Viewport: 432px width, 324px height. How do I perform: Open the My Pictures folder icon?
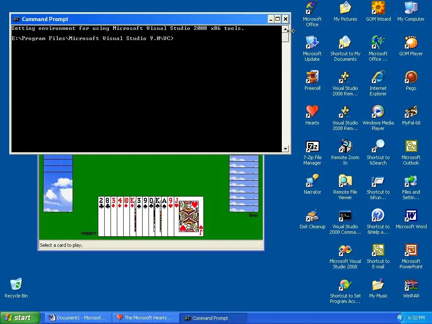click(x=345, y=11)
